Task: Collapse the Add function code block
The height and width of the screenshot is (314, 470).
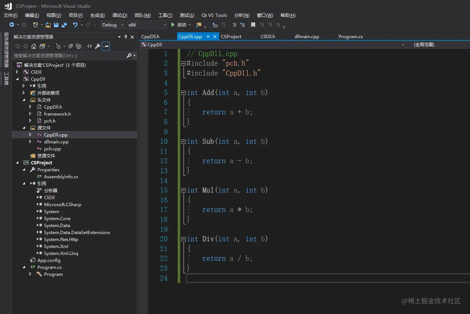Action: pos(184,93)
